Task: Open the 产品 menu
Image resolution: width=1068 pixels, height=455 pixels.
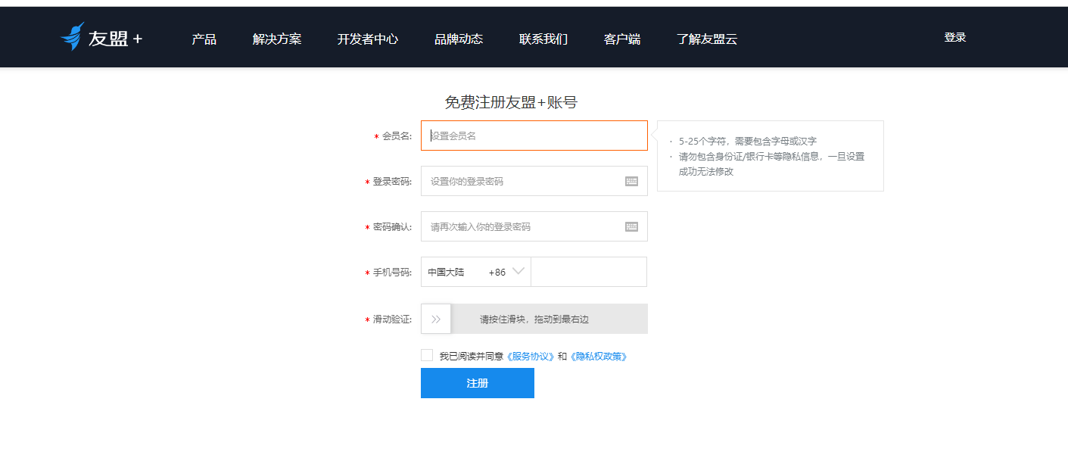Action: point(204,39)
